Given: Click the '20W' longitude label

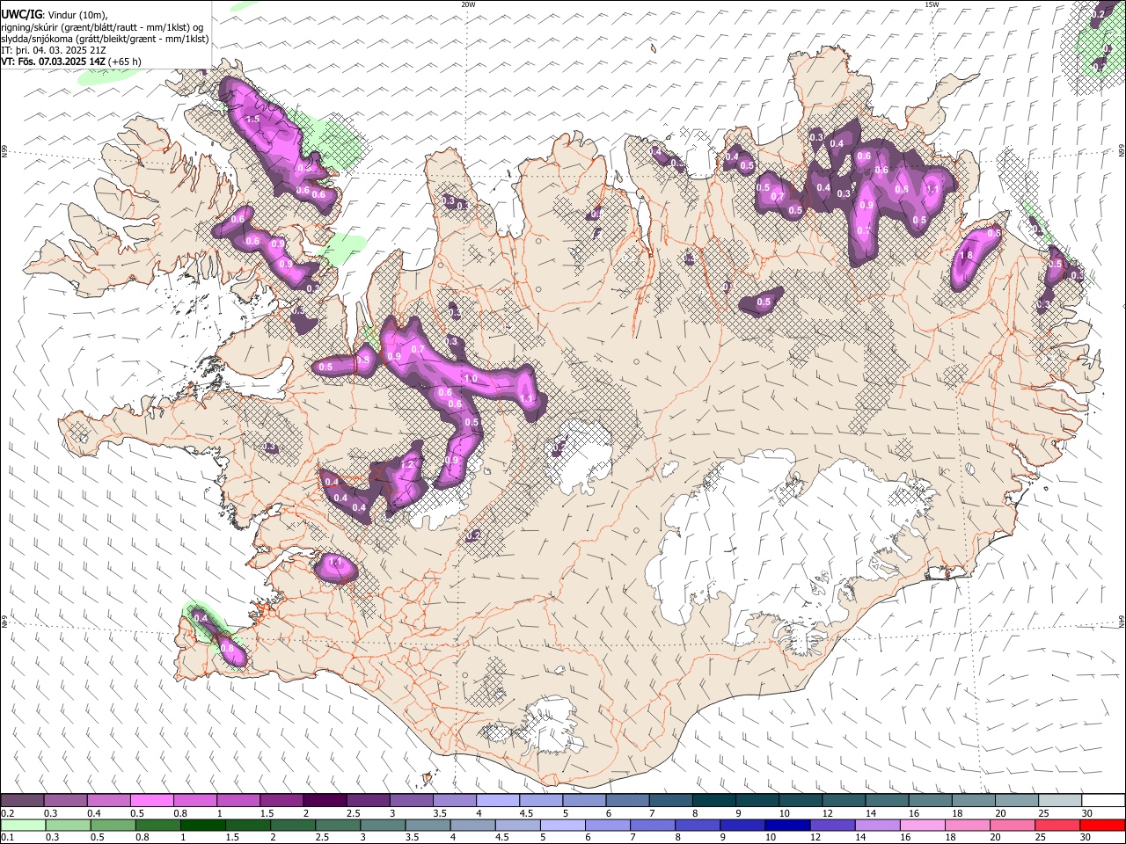Looking at the screenshot, I should point(468,4).
